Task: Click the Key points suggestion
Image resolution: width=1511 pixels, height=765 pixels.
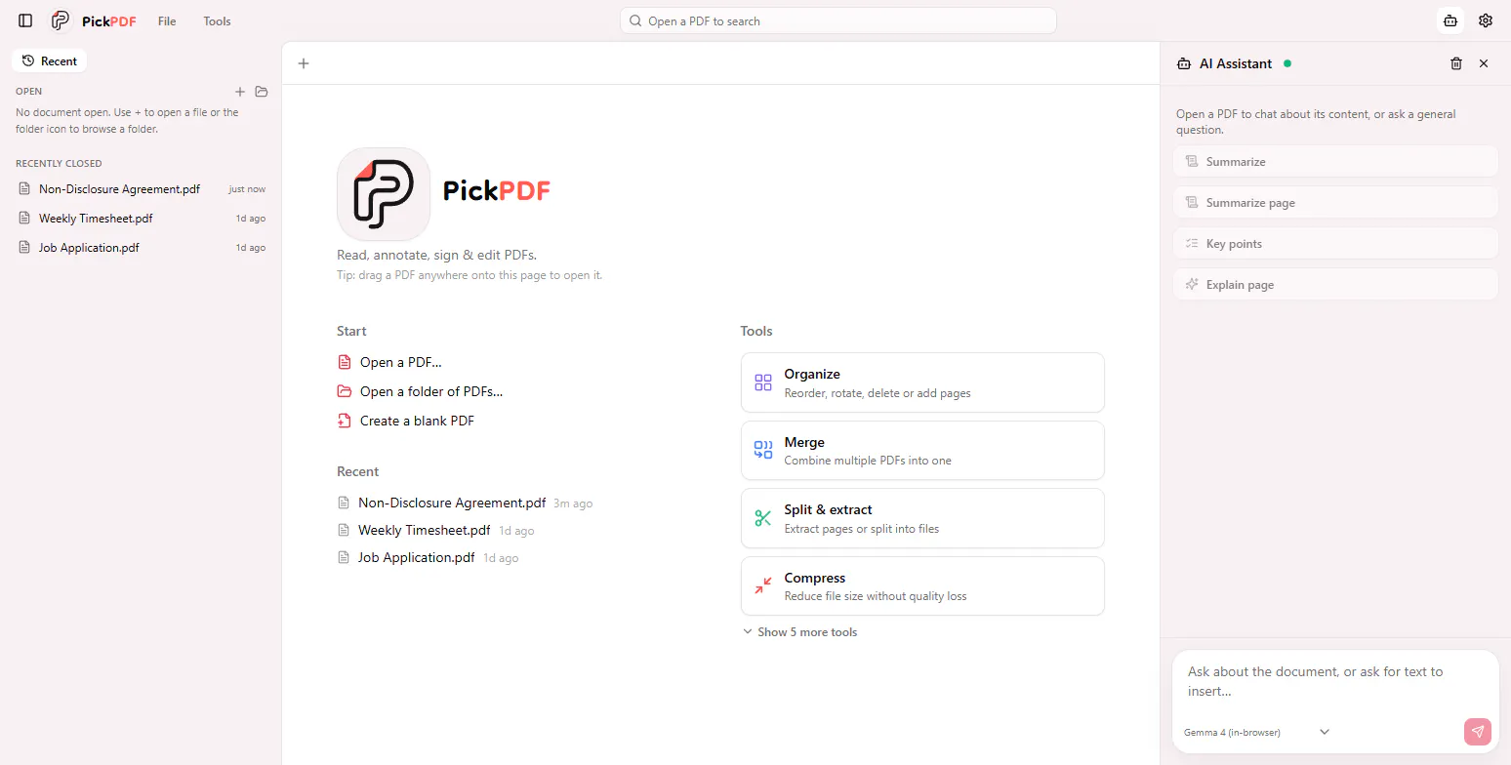Action: (1335, 244)
